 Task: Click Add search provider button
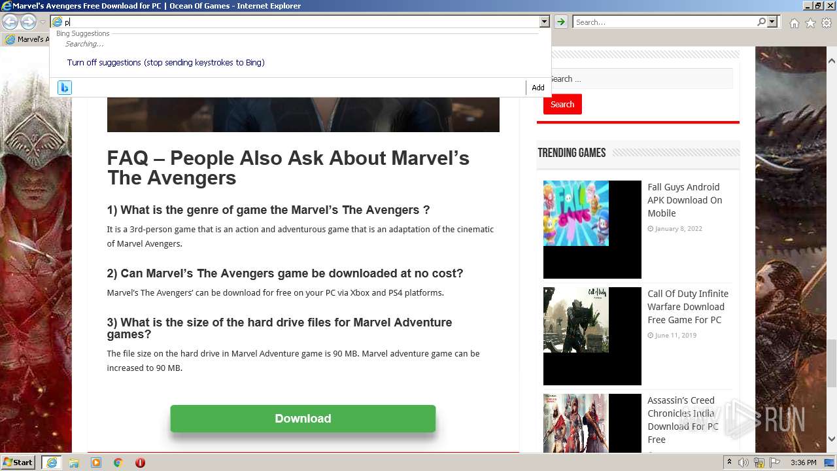tap(538, 88)
